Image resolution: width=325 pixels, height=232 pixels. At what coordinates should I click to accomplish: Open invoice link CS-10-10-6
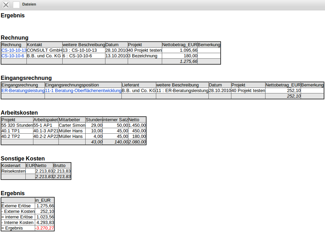(13, 56)
